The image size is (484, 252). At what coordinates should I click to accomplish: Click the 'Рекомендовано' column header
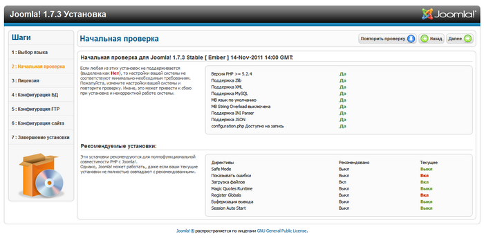[x=354, y=162]
